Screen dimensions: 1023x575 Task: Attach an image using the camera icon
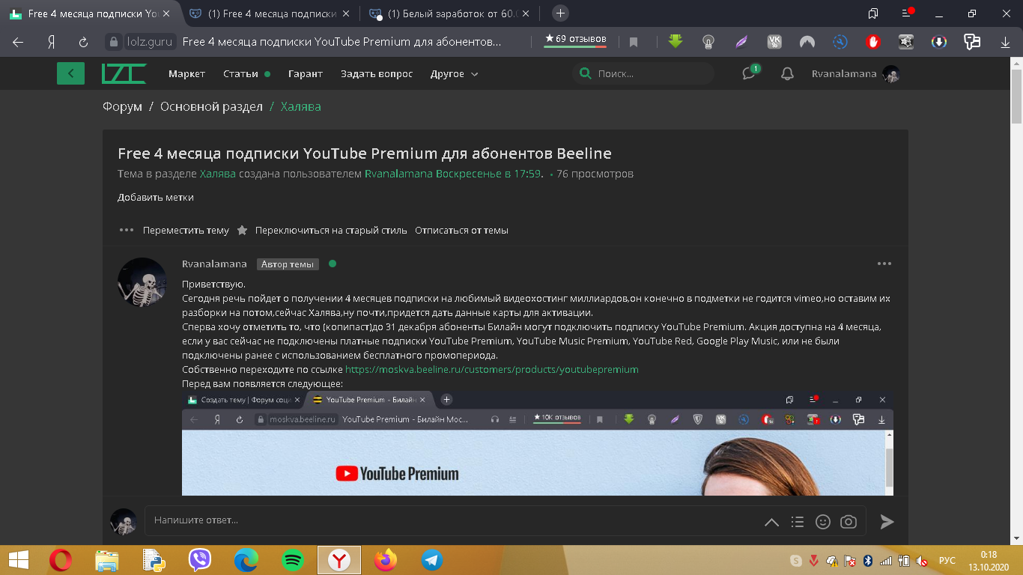[x=849, y=522]
